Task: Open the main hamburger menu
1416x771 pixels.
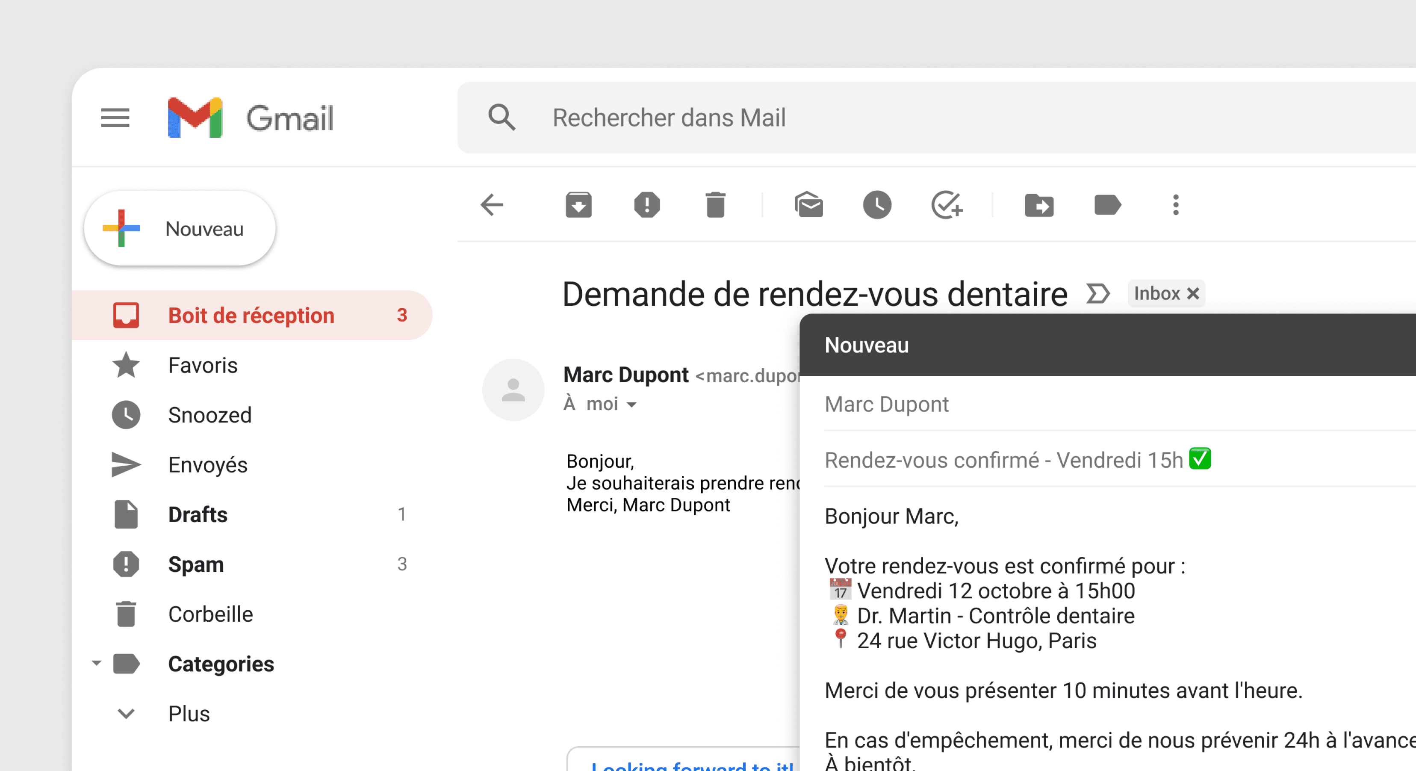Action: point(115,118)
